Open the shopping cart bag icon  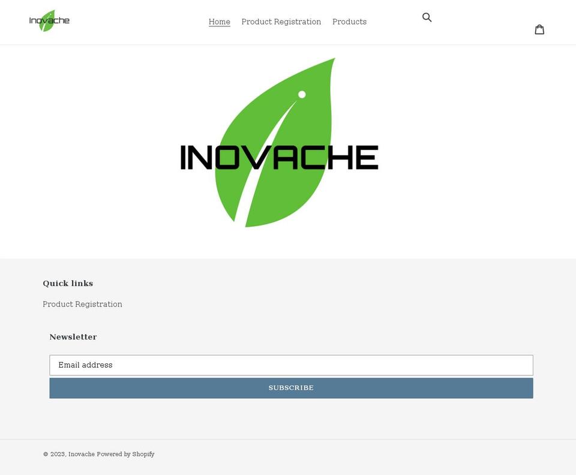pyautogui.click(x=539, y=29)
